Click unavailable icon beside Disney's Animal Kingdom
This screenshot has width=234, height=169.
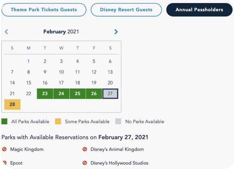click(85, 149)
